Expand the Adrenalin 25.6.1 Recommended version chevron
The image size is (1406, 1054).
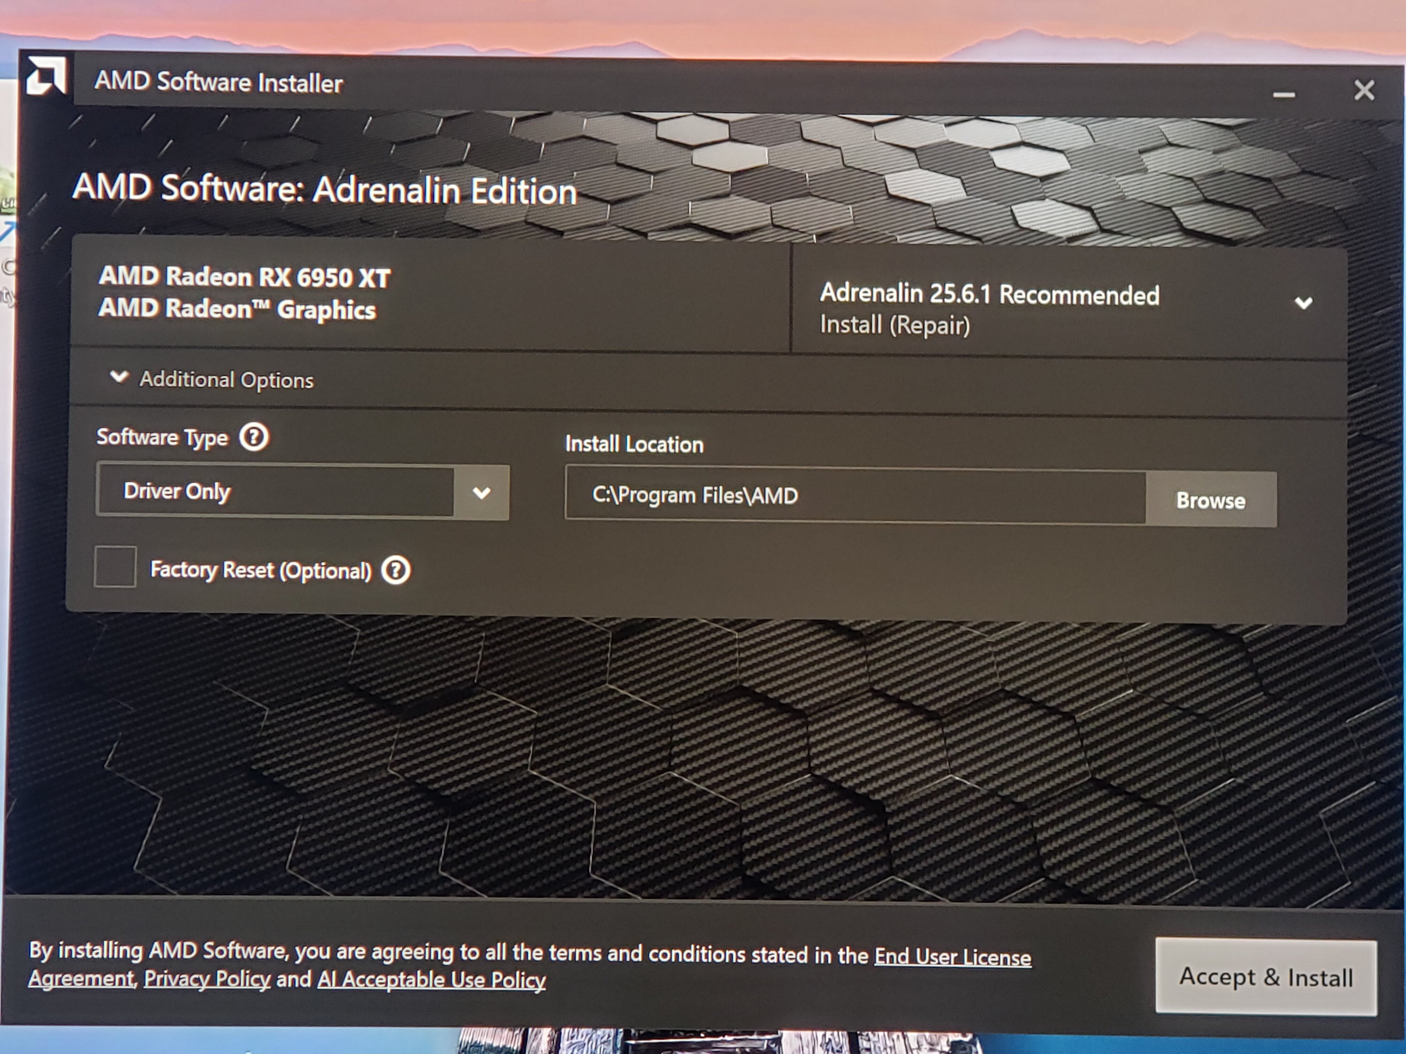(x=1303, y=303)
